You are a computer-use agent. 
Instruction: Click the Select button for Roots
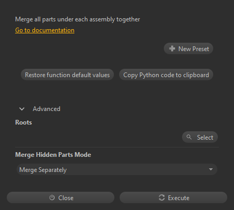[200, 137]
